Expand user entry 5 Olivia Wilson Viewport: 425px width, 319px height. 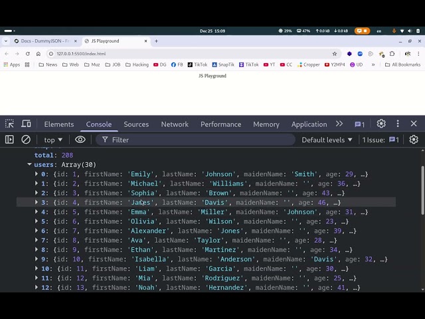click(x=37, y=221)
